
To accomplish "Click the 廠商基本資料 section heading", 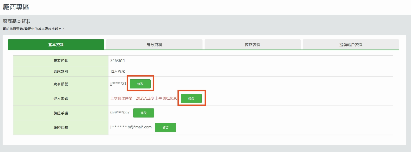I will coord(17,21).
